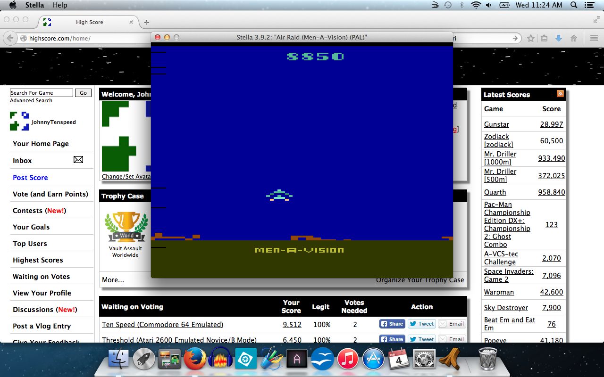The width and height of the screenshot is (604, 377).
Task: Open View Your Profile link
Action: (42, 293)
